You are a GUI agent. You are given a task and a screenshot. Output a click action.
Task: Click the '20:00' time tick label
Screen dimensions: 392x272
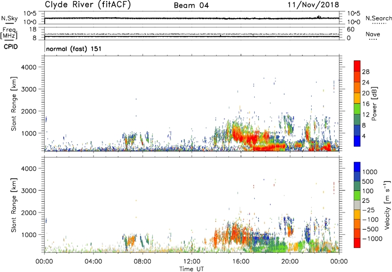pyautogui.click(x=290, y=262)
